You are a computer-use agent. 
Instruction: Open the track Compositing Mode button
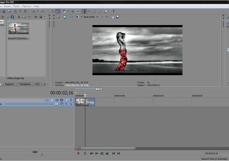(x=62, y=104)
